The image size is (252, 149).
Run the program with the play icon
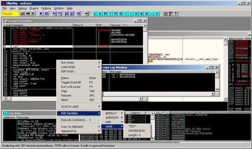point(41,14)
